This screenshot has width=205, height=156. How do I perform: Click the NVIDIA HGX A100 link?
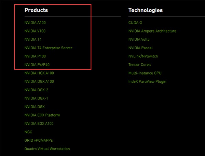39,73
